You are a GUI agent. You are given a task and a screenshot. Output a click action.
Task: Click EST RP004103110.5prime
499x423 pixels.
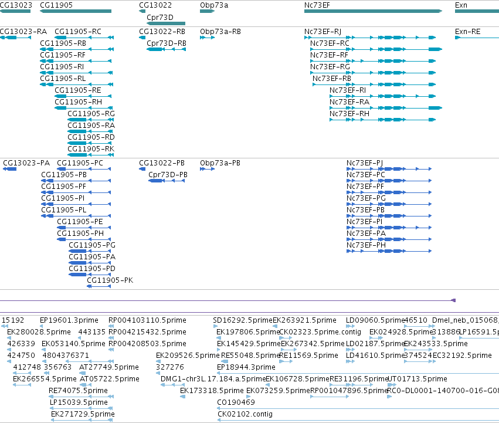pos(147,320)
